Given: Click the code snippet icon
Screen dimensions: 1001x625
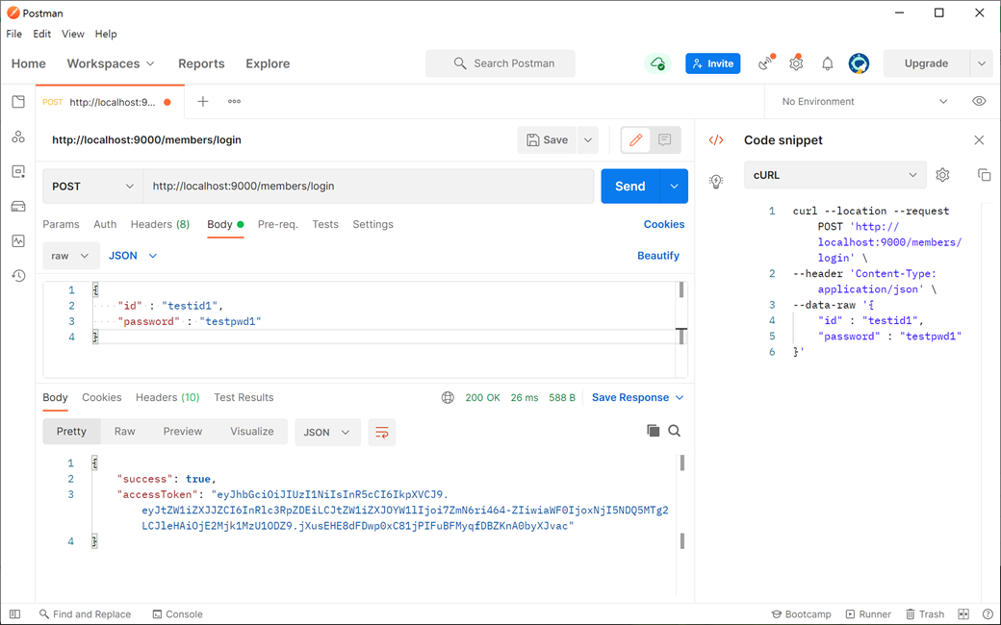Looking at the screenshot, I should pyautogui.click(x=716, y=140).
